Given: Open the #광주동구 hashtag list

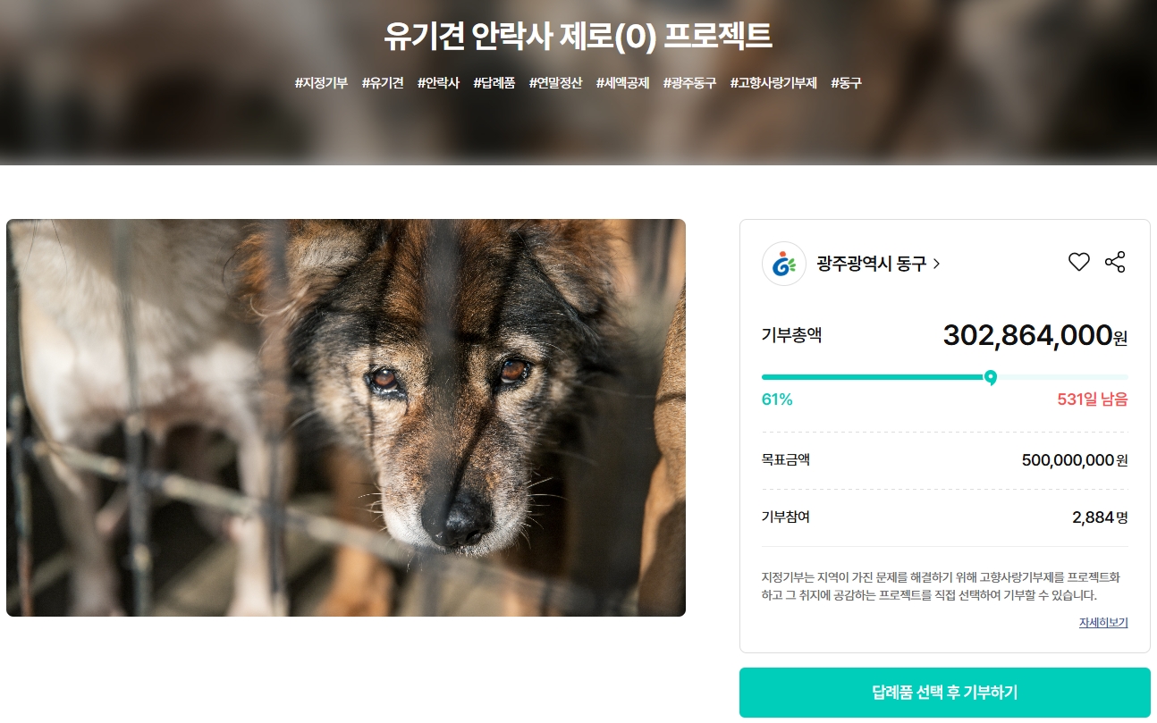Looking at the screenshot, I should pos(689,82).
